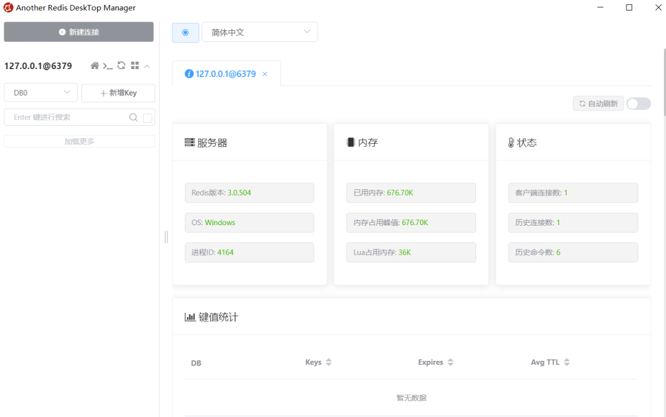The image size is (666, 417).
Task: Enable the 自动刷新 auto-refresh switch
Action: click(x=638, y=103)
